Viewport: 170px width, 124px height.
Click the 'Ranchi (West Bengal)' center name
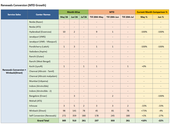[40, 61]
